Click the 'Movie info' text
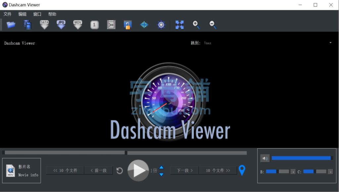Image resolution: width=339 pixels, height=192 pixels. click(x=28, y=175)
